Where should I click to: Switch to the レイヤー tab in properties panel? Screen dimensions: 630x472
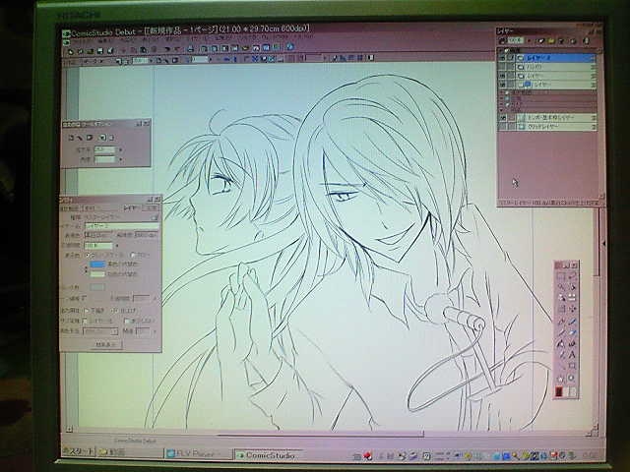[x=132, y=207]
